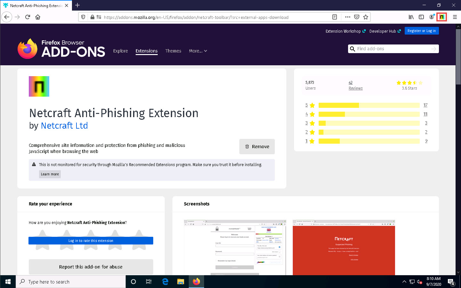The width and height of the screenshot is (461, 288).
Task: Click the 1-star rating bar
Action: [369, 141]
